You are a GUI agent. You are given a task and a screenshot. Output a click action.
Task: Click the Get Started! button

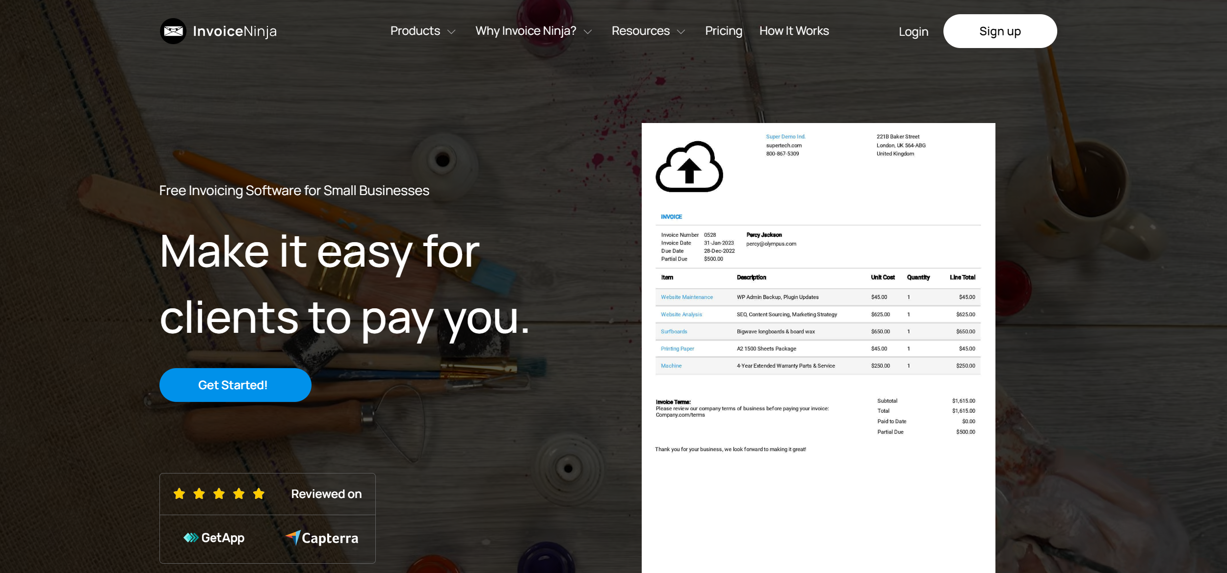click(x=235, y=385)
